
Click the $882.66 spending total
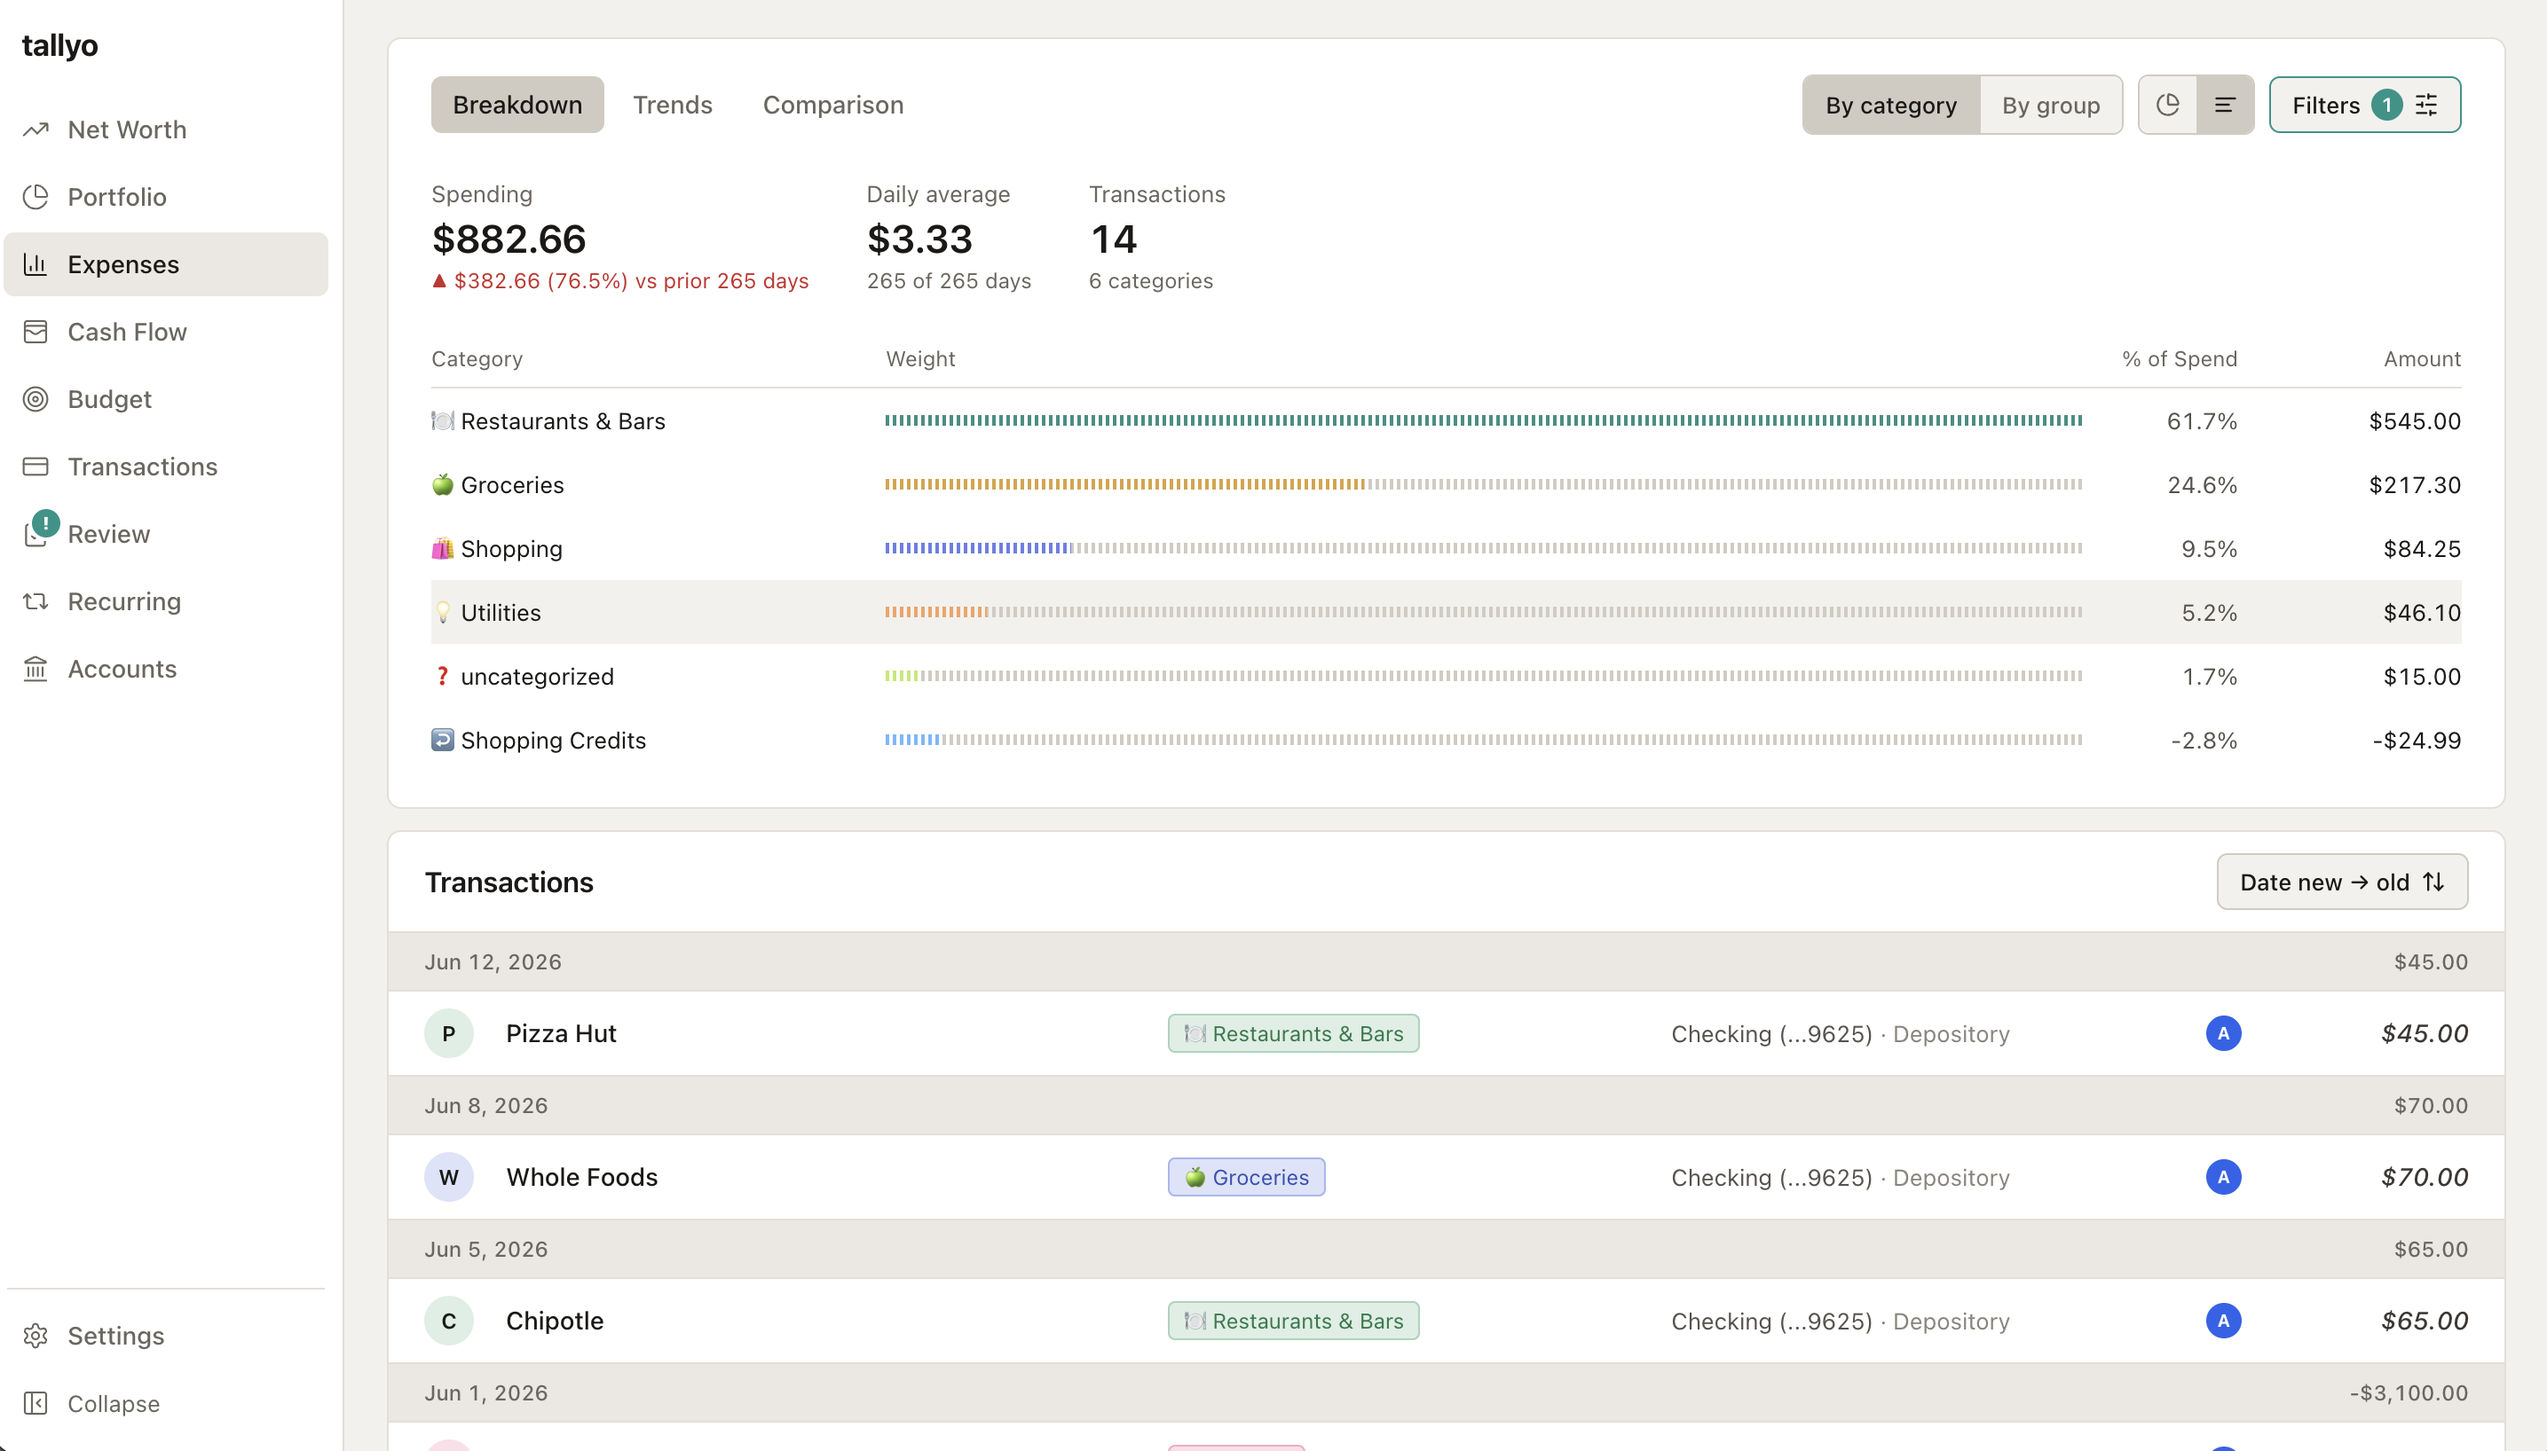509,239
